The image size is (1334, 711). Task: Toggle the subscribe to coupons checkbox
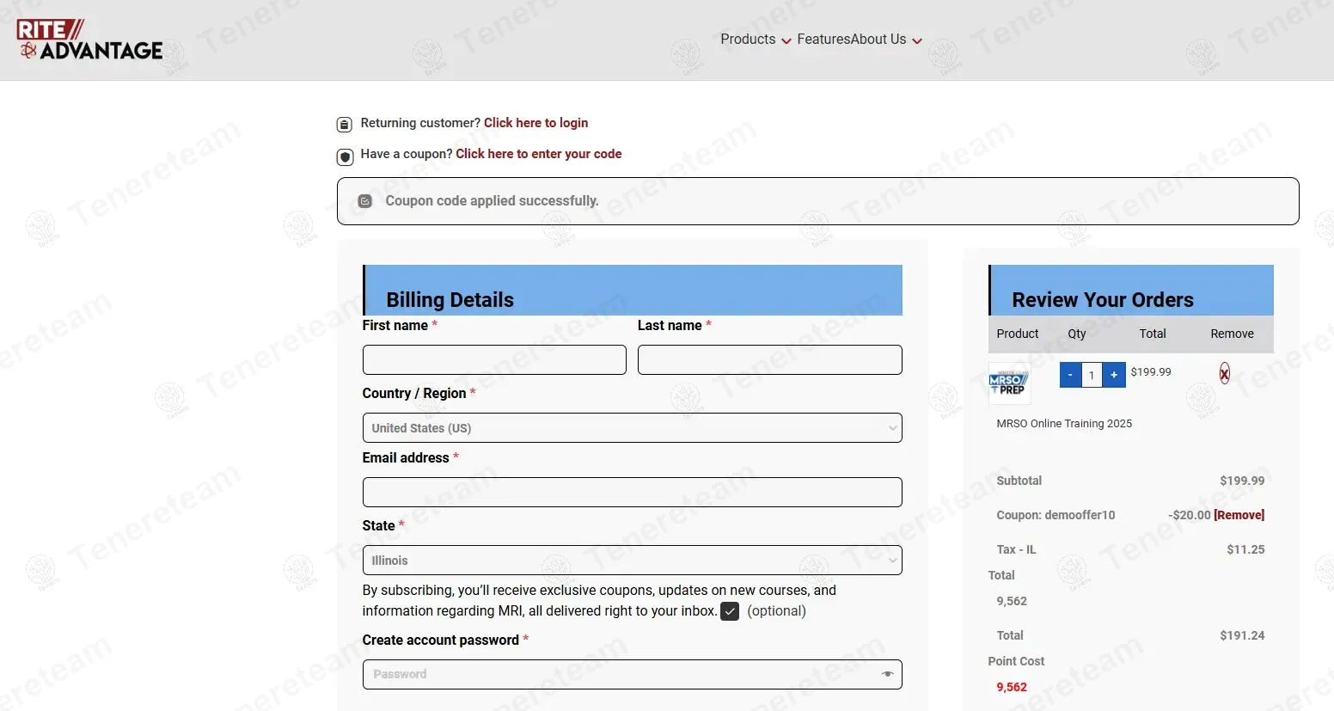coord(730,611)
